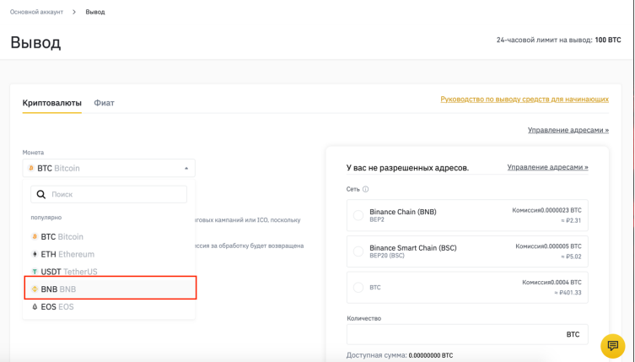Image resolution: width=635 pixels, height=362 pixels.
Task: Click the популярно section label
Action: click(x=46, y=218)
